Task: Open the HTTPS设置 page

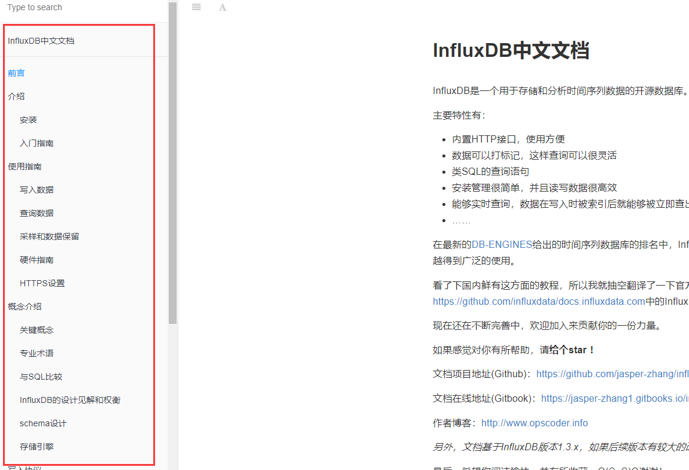Action: pos(42,283)
